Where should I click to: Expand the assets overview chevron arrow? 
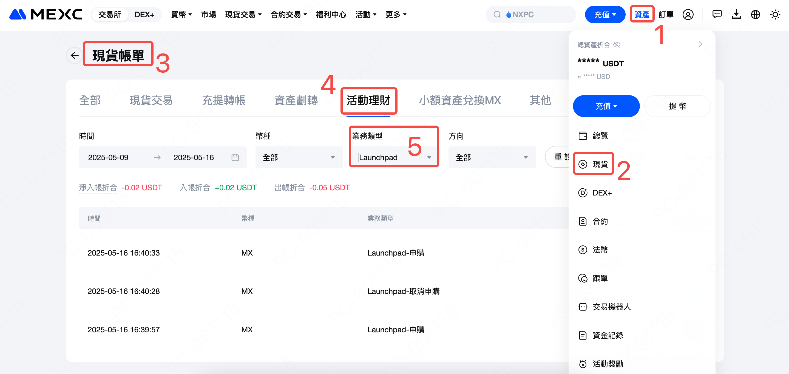pyautogui.click(x=700, y=44)
